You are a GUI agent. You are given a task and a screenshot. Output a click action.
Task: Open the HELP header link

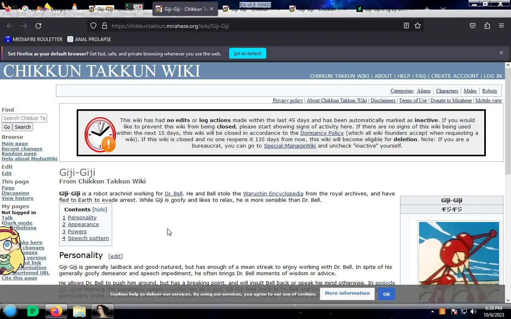point(404,76)
